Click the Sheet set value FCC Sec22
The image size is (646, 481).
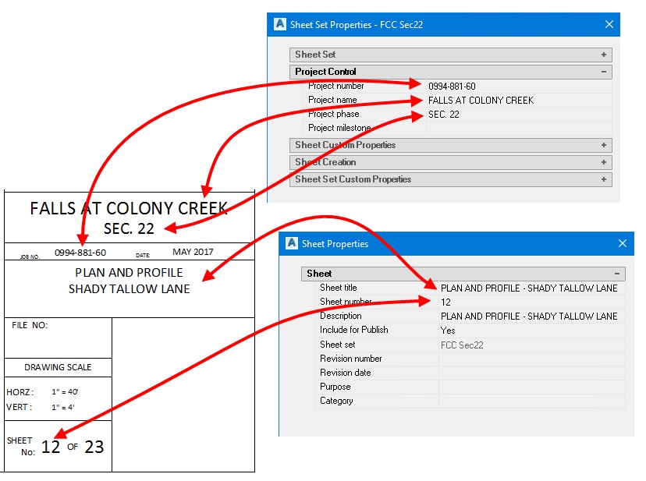coord(532,345)
